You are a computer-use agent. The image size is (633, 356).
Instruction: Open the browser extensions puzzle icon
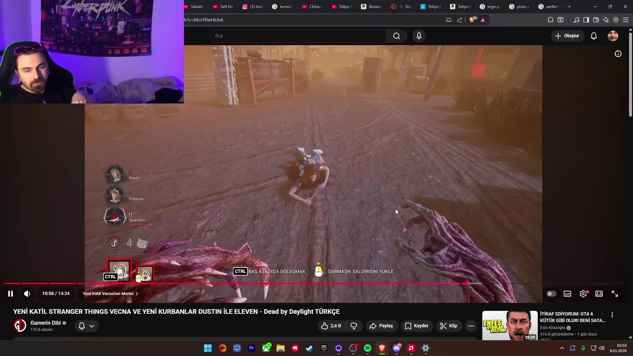tap(550, 20)
